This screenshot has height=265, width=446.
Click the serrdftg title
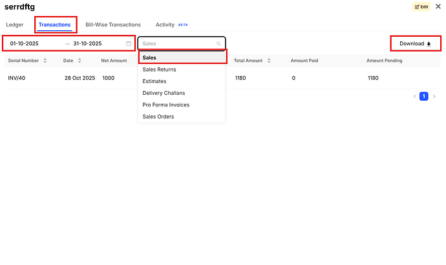(x=19, y=7)
